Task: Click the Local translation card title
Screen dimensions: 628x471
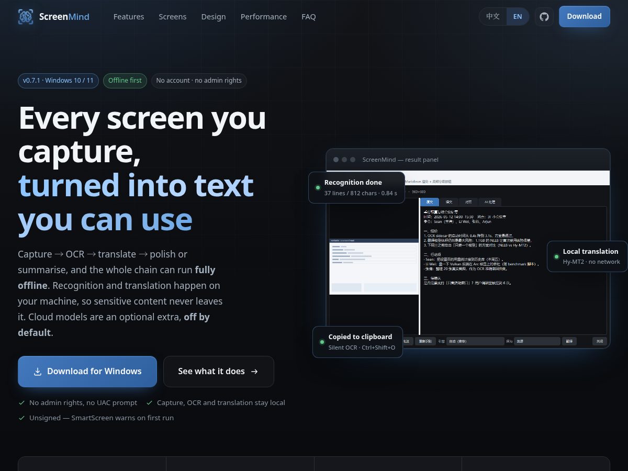Action: [591, 251]
